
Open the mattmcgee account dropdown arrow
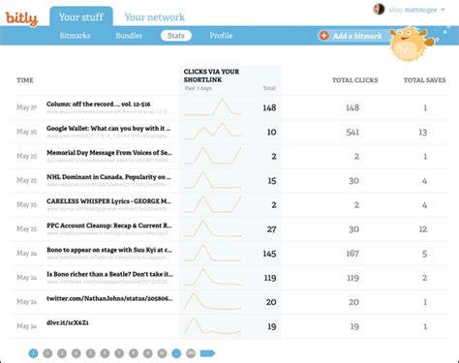pos(443,10)
